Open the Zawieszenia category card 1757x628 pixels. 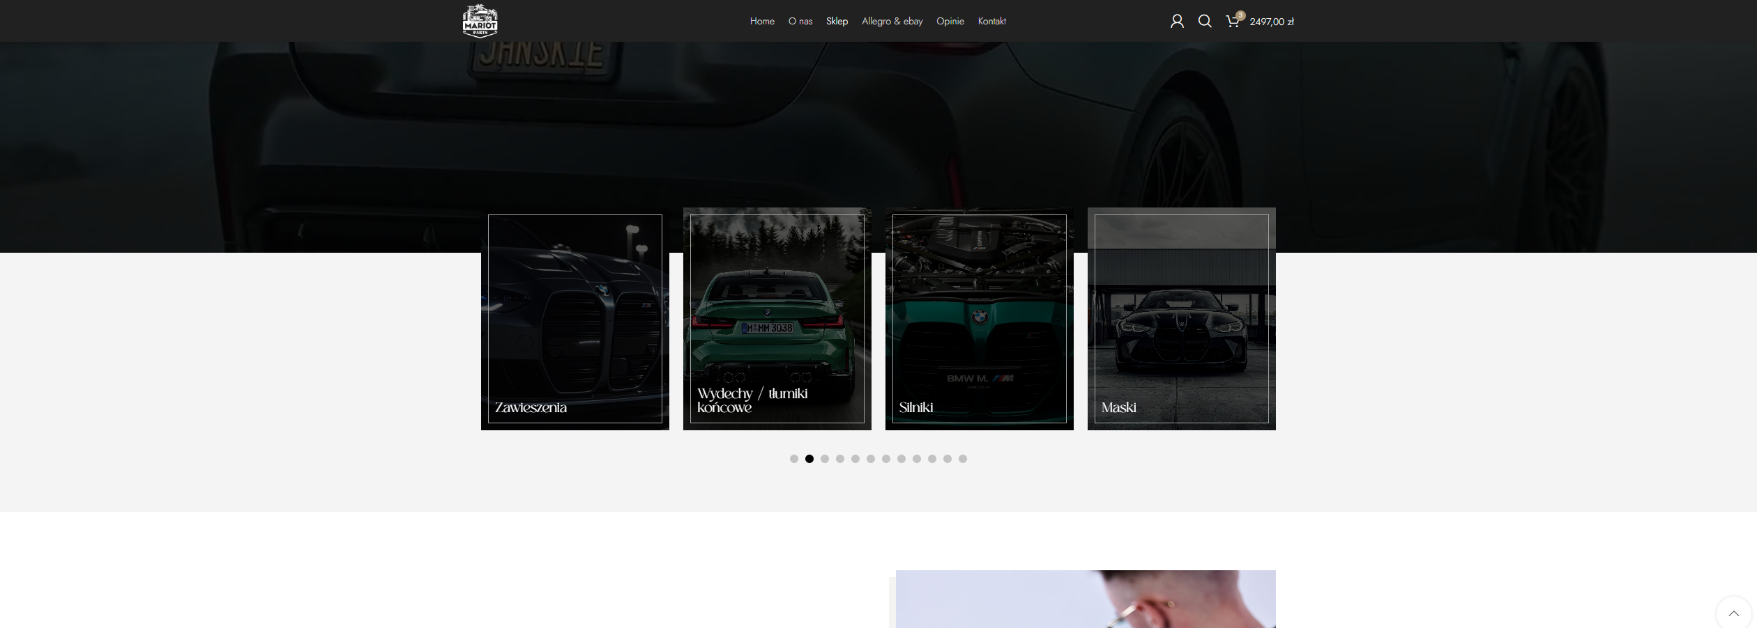click(x=575, y=319)
